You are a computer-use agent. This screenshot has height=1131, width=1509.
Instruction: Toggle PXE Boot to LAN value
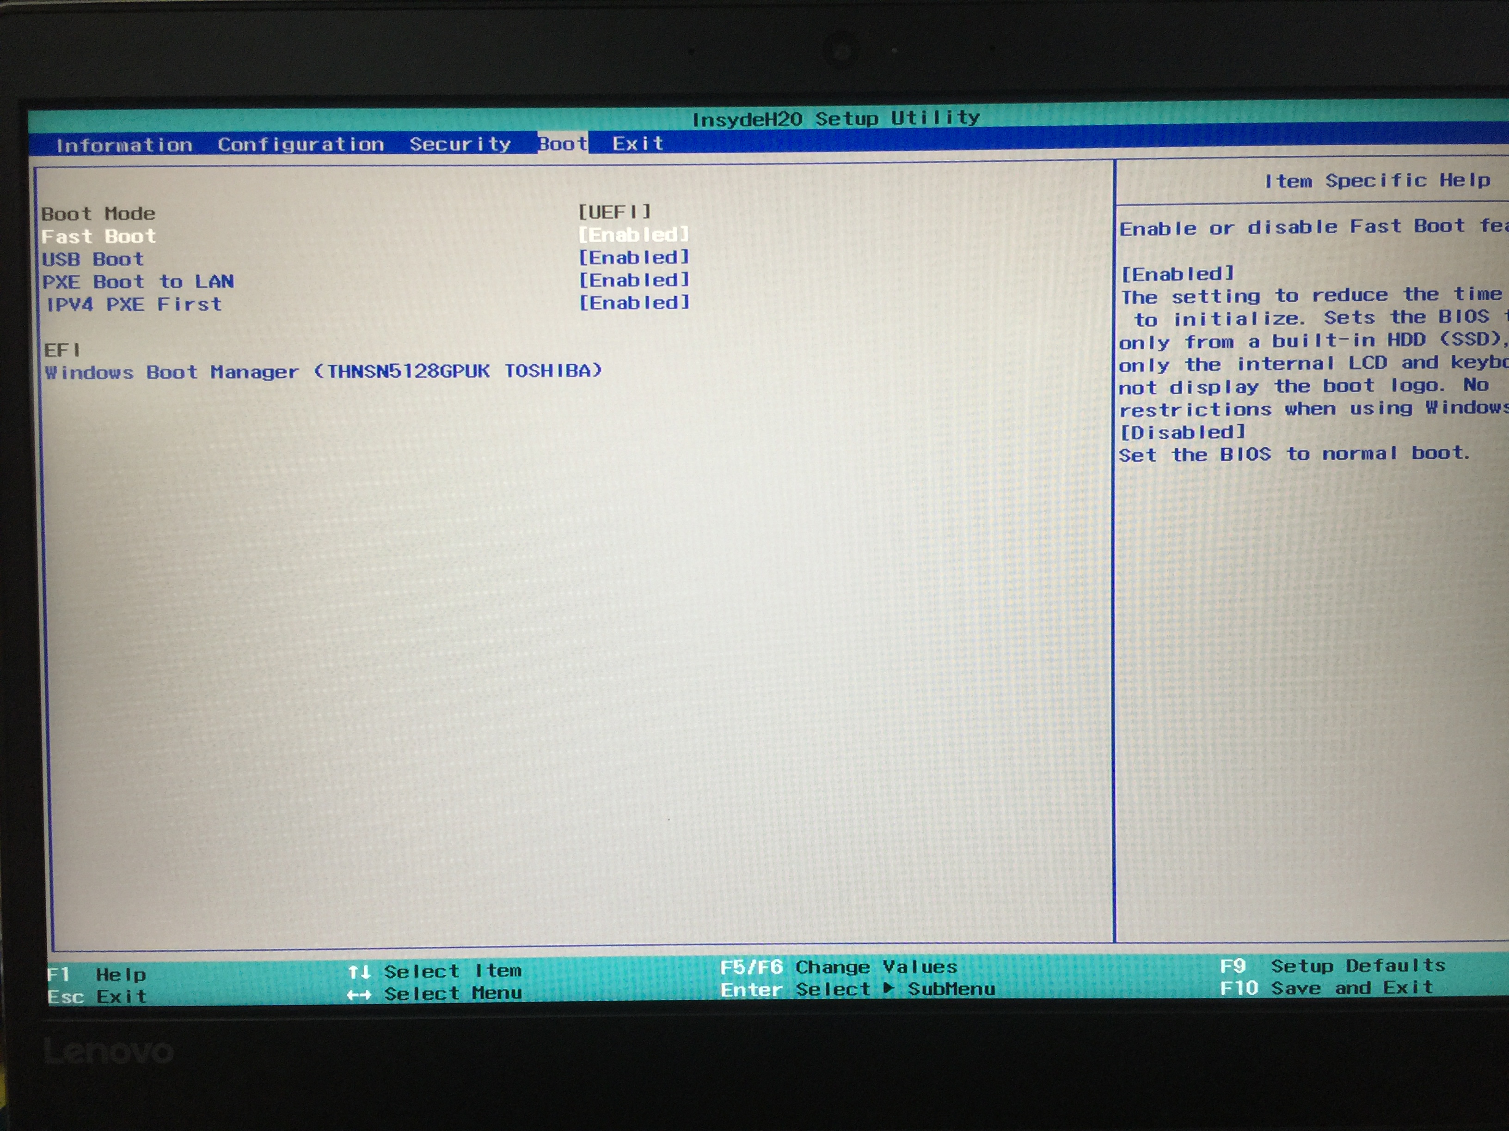click(633, 280)
